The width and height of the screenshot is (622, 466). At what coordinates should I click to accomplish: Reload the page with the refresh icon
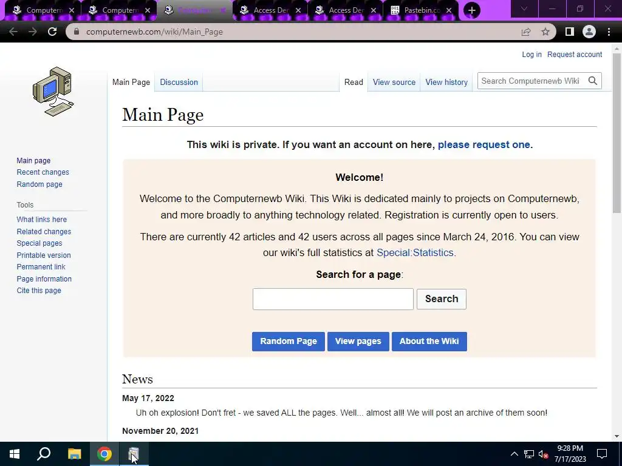52,32
